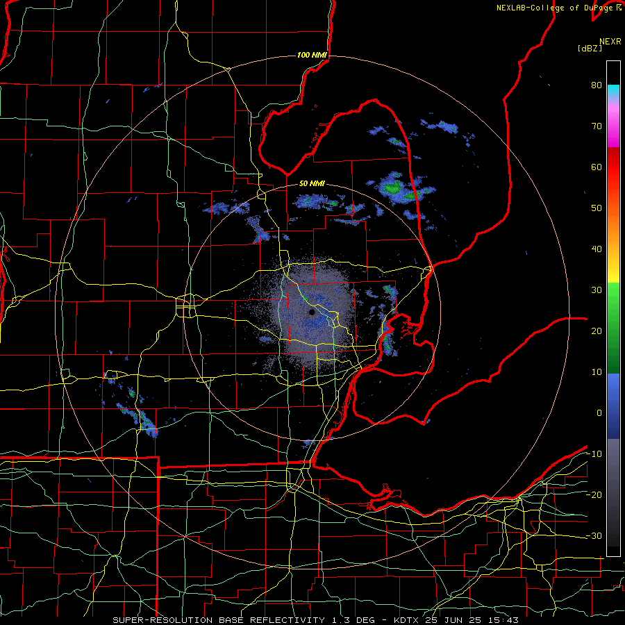Screen dimensions: 625x625
Task: Click the 60 dBZ value on the scale
Action: [x=597, y=167]
